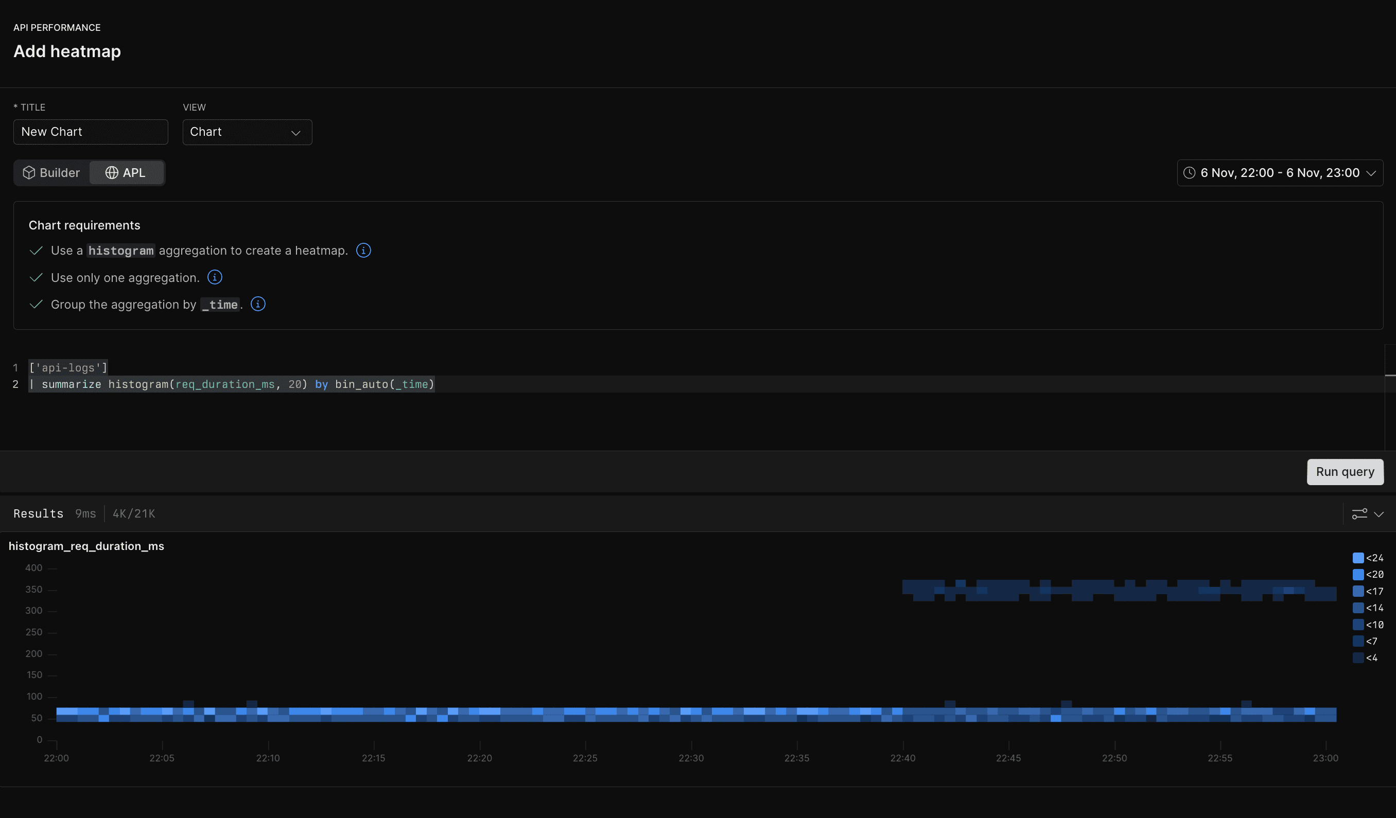Image resolution: width=1396 pixels, height=818 pixels.
Task: Click the '_time' code keyword in requirements
Action: tap(220, 305)
